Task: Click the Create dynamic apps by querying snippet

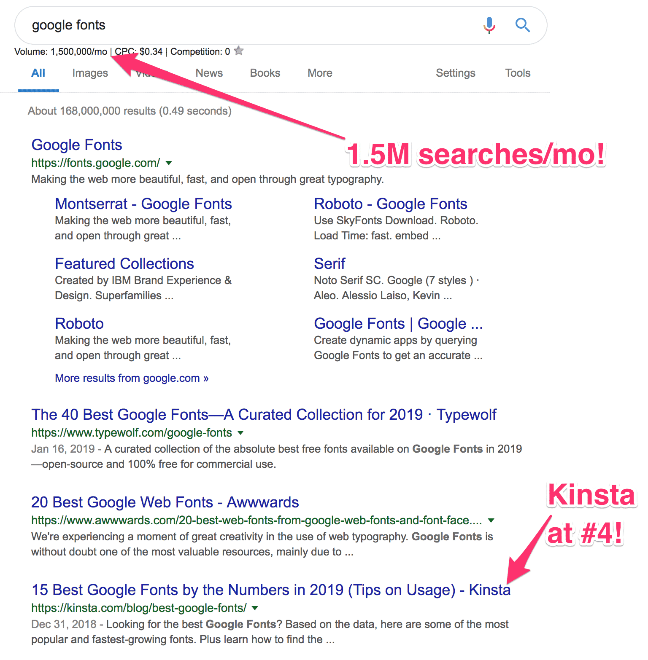Action: point(398,348)
